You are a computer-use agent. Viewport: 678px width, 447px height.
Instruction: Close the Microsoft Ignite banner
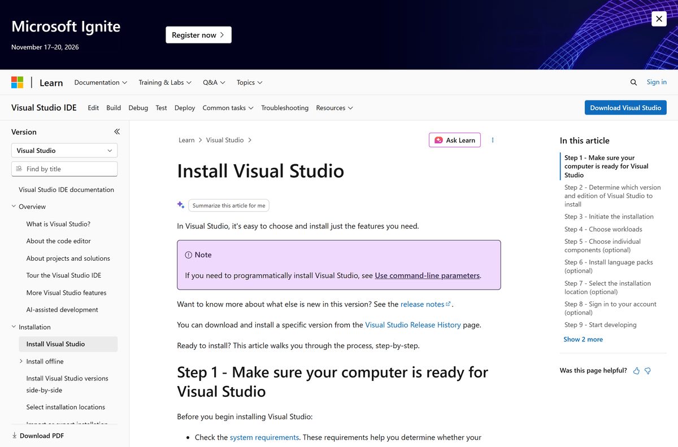[659, 19]
